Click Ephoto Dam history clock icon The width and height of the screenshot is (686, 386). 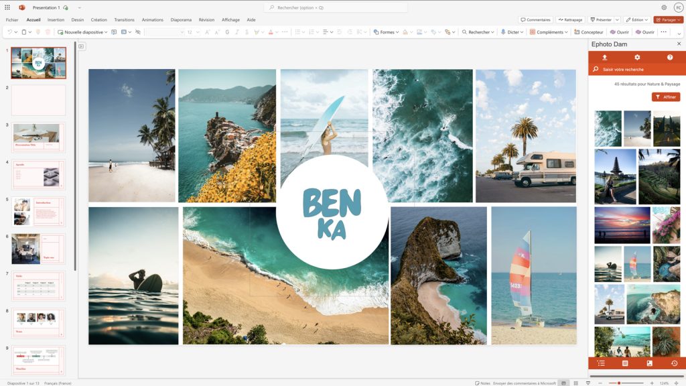(674, 363)
